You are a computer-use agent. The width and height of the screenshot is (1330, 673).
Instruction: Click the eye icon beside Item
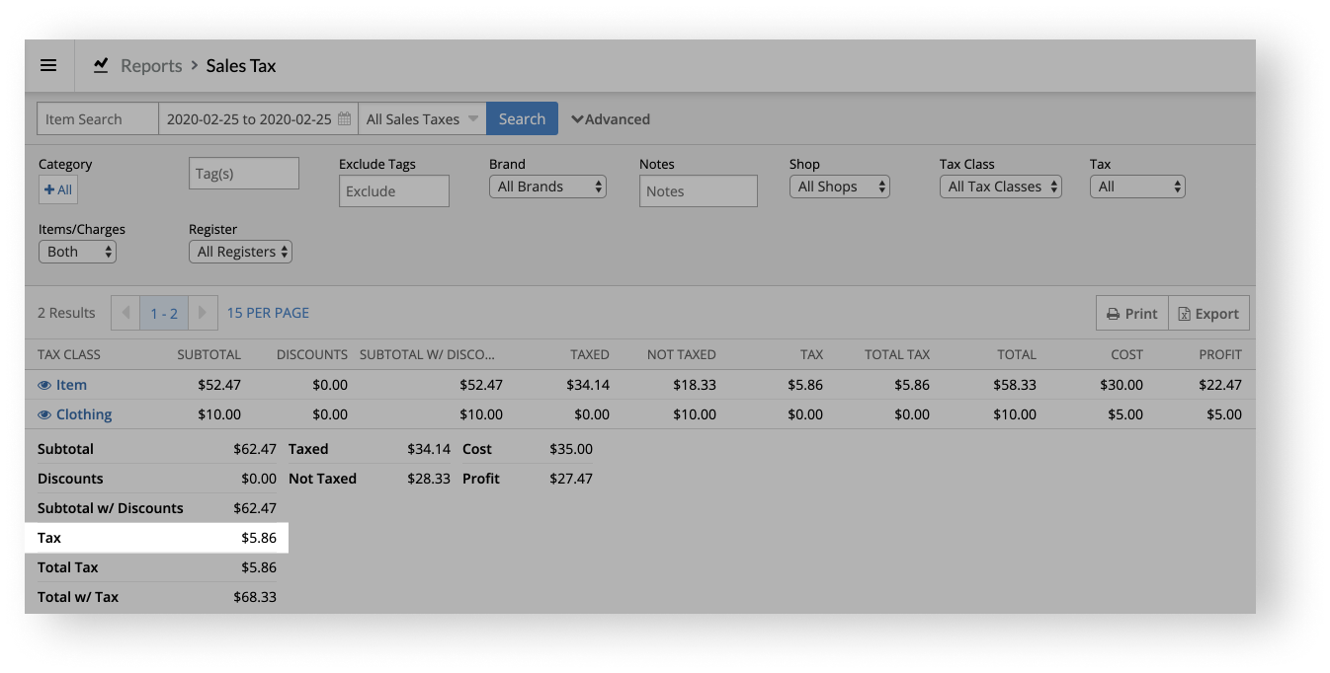[44, 385]
